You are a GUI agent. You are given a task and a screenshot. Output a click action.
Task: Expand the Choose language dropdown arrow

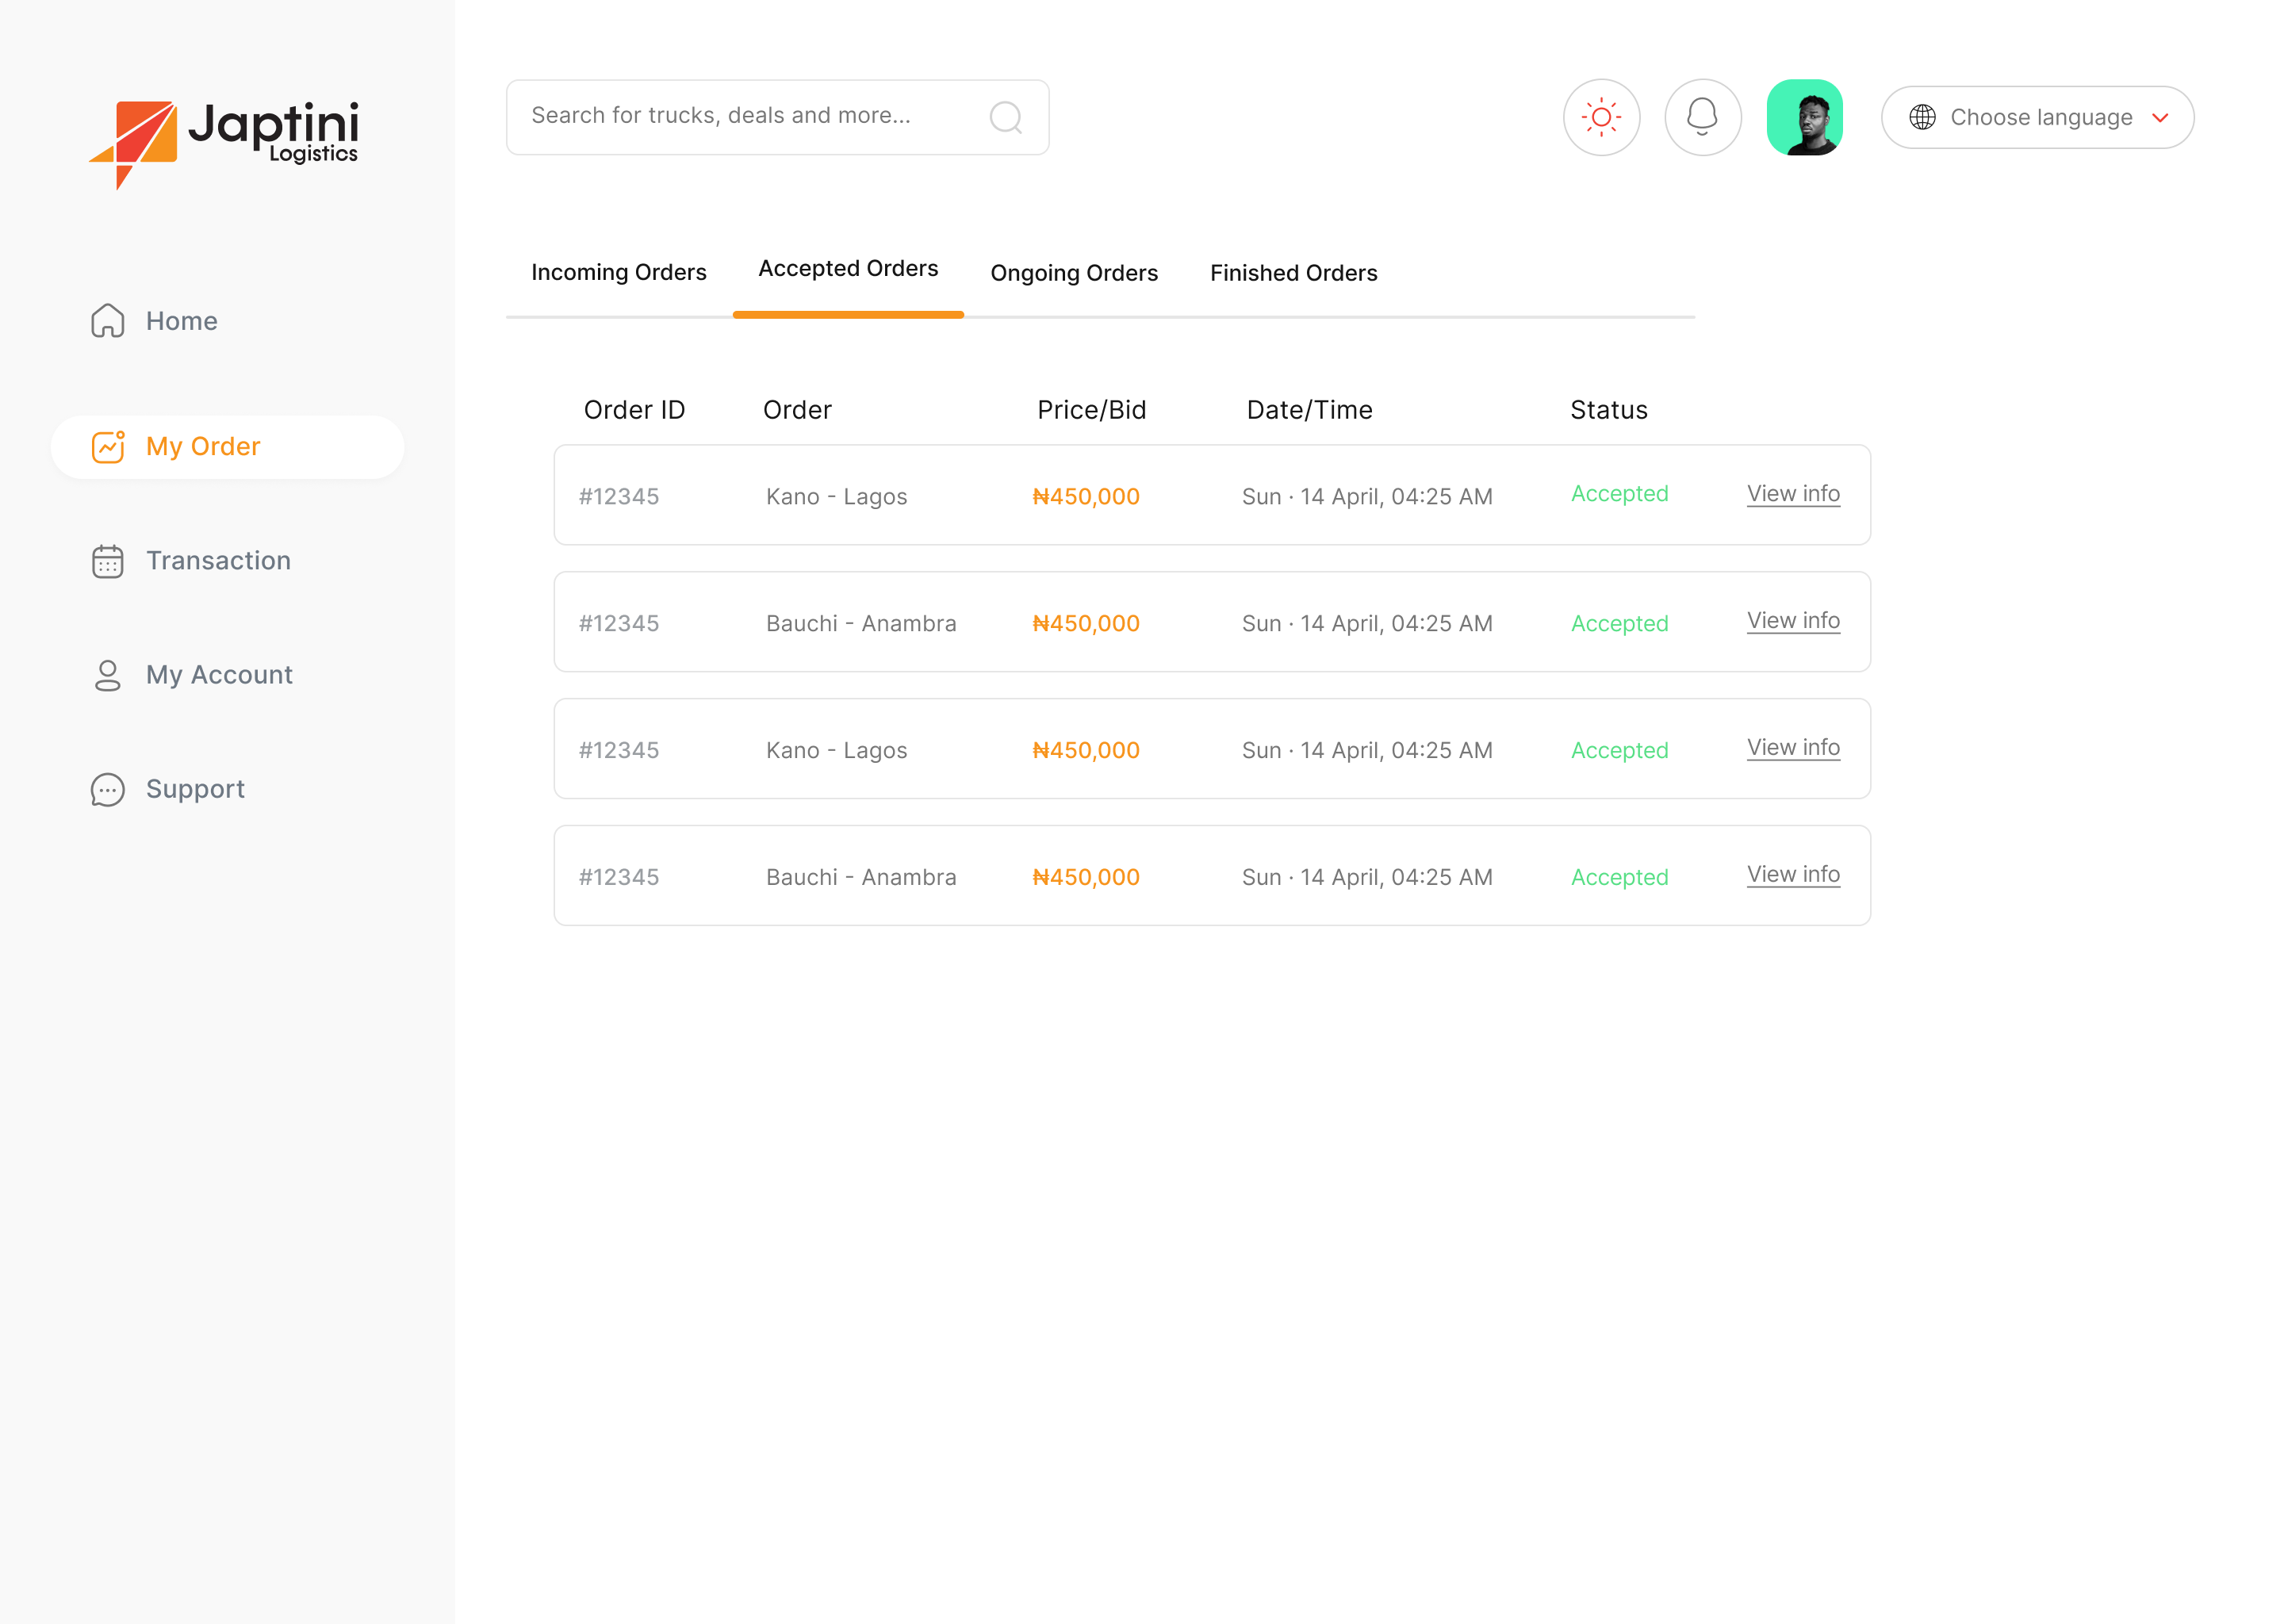[x=2160, y=117]
